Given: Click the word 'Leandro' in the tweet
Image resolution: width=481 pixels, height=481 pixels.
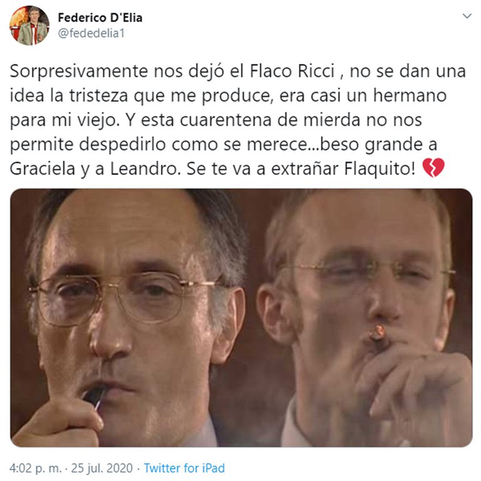Looking at the screenshot, I should click(145, 168).
